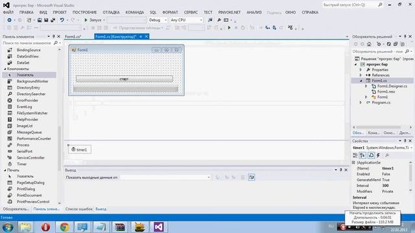Open the ФАЙЛ menu

coord(8,12)
